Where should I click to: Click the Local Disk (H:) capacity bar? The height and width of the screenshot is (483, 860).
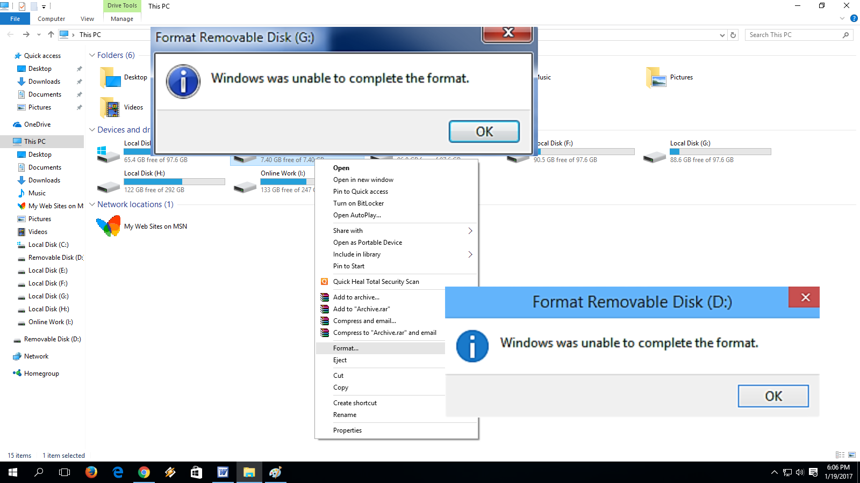(173, 181)
